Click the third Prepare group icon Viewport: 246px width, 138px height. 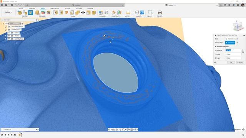click(x=48, y=13)
